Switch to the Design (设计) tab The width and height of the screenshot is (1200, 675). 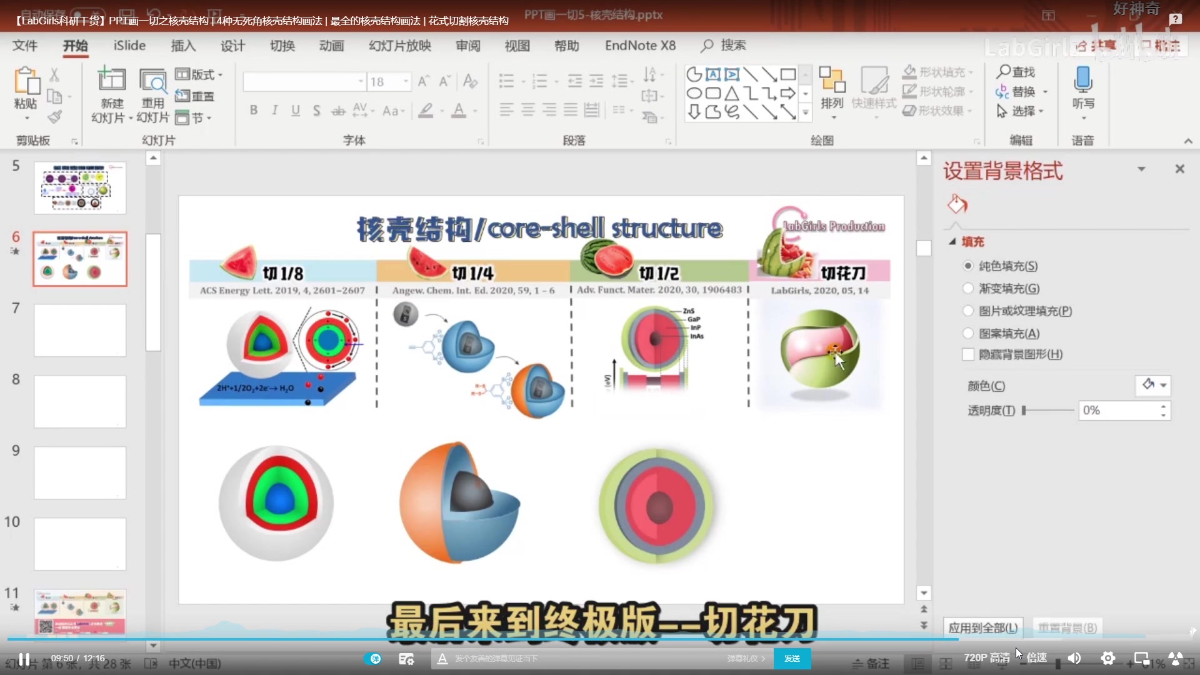coord(232,46)
